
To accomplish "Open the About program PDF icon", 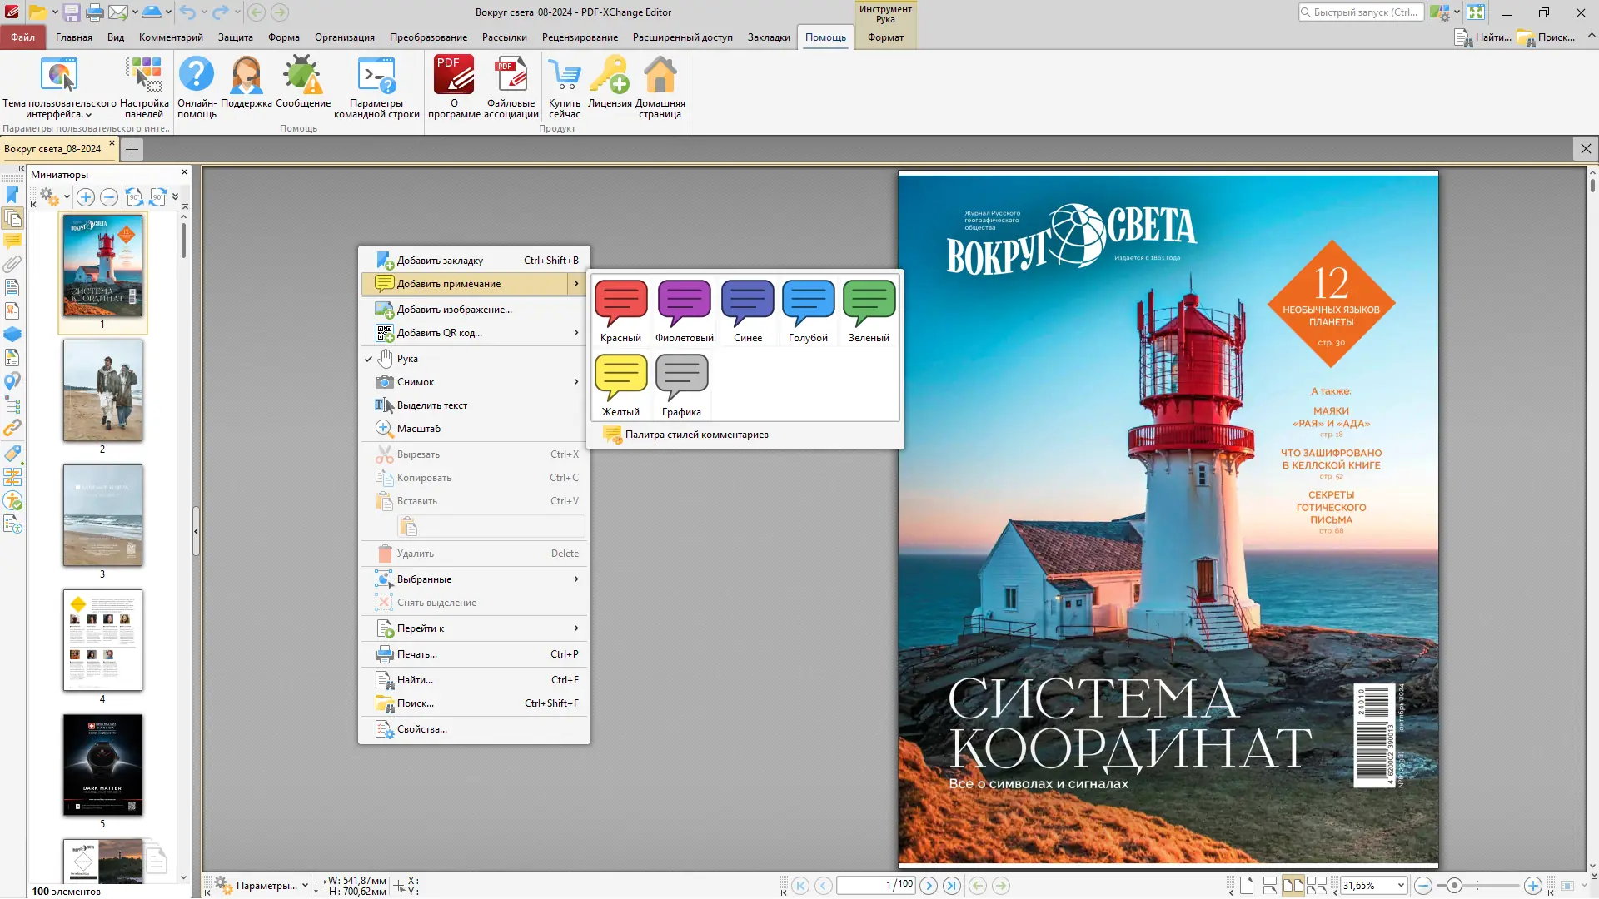I will point(454,76).
